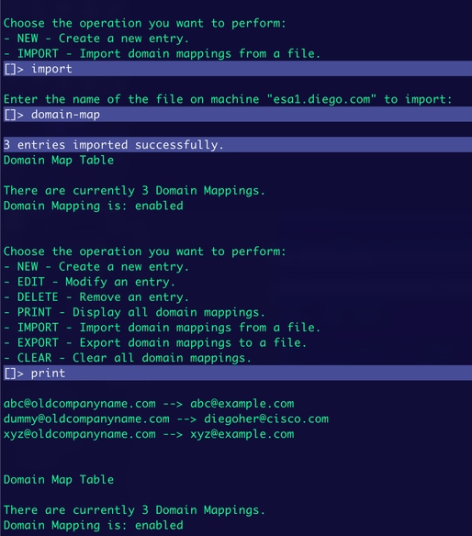Click the 'domain-map' filename input line
472x536 pixels.
click(238, 114)
